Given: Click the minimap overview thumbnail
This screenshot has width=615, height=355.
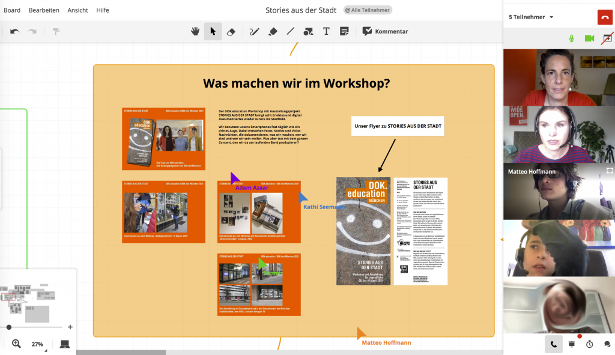Looking at the screenshot, I should coord(29,300).
